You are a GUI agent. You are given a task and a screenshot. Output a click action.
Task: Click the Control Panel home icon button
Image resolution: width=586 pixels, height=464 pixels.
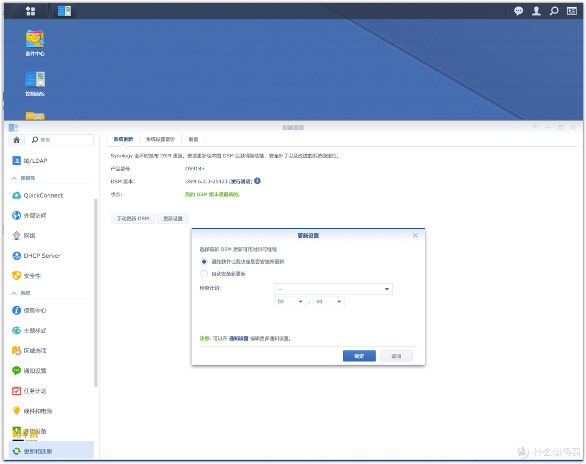point(16,140)
